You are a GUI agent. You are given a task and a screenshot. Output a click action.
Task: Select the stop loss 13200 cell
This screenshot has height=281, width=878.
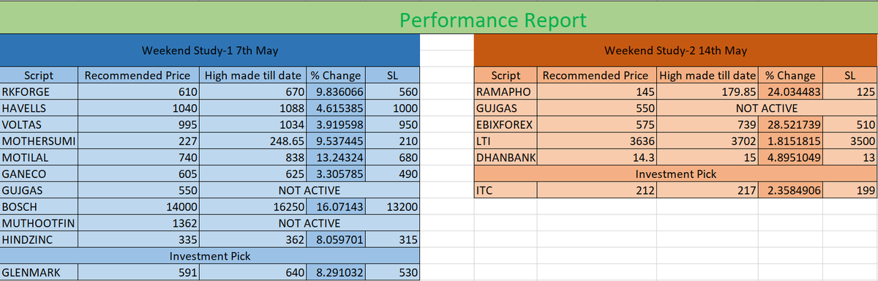(x=393, y=208)
